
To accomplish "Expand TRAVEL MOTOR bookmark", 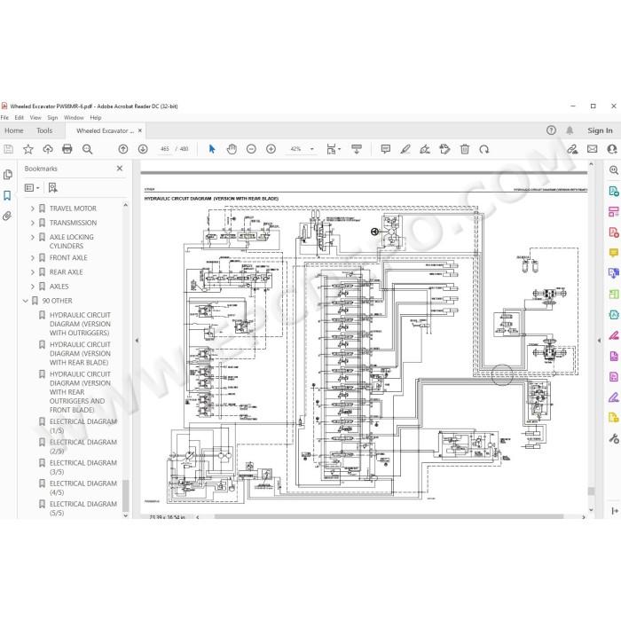I will tap(33, 208).
